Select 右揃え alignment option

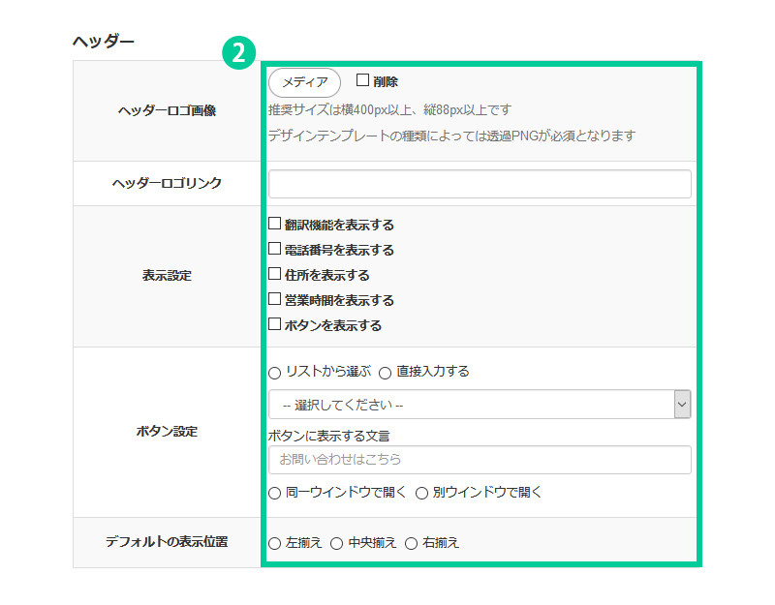coord(412,543)
